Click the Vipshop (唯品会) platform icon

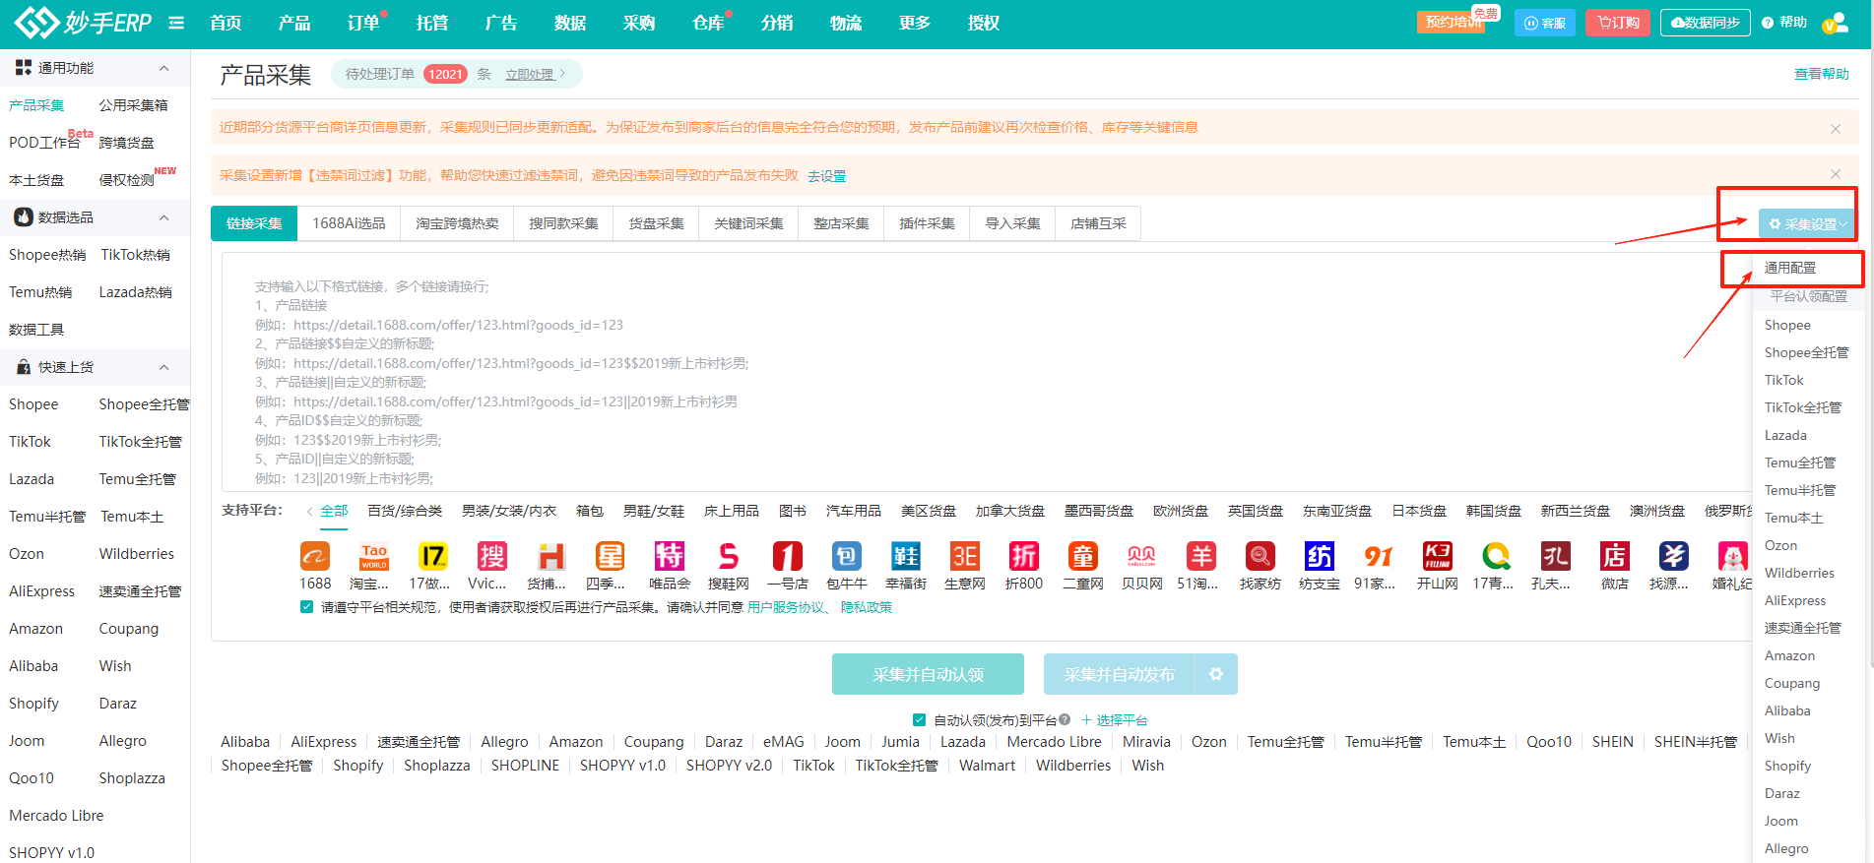pos(670,557)
